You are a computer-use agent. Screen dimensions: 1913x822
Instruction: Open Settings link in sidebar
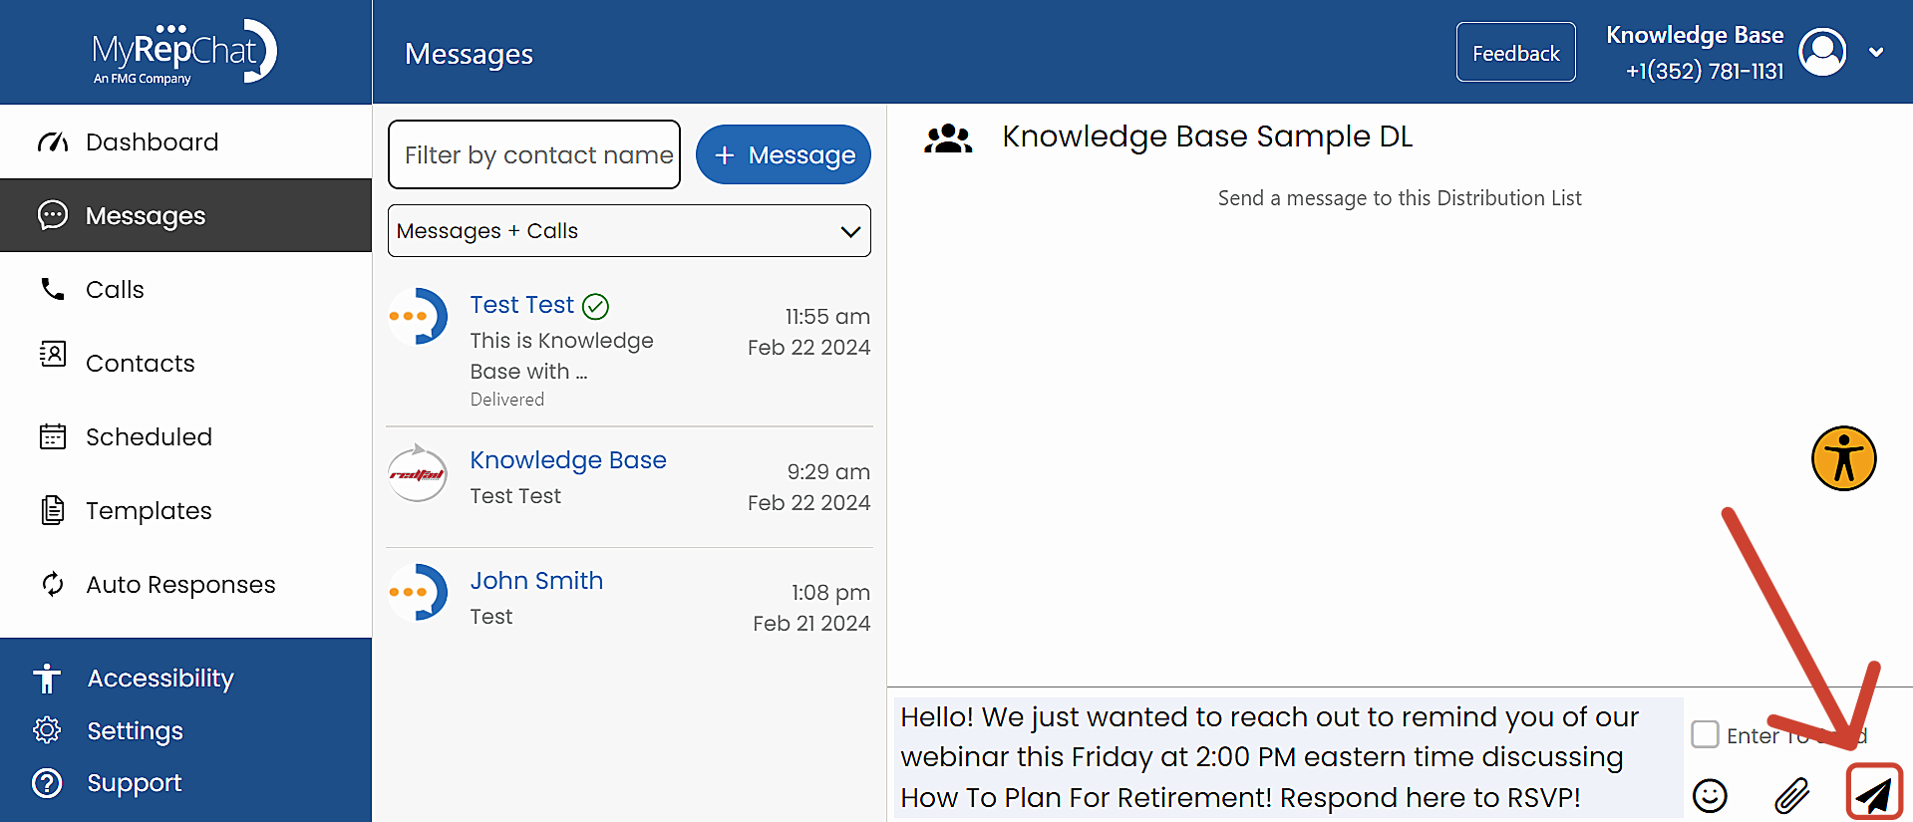(x=135, y=731)
